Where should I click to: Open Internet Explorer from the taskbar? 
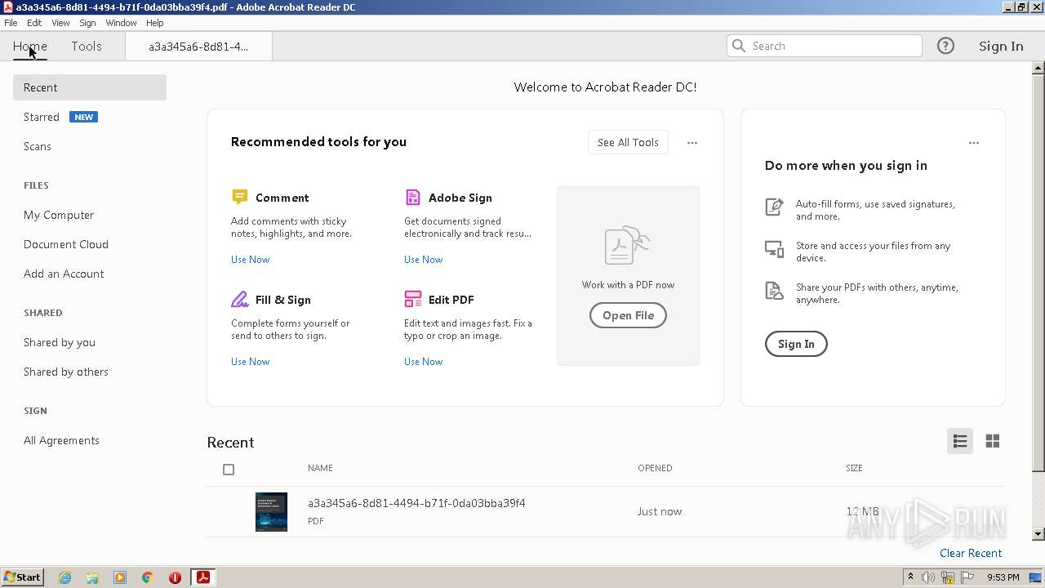pos(64,577)
